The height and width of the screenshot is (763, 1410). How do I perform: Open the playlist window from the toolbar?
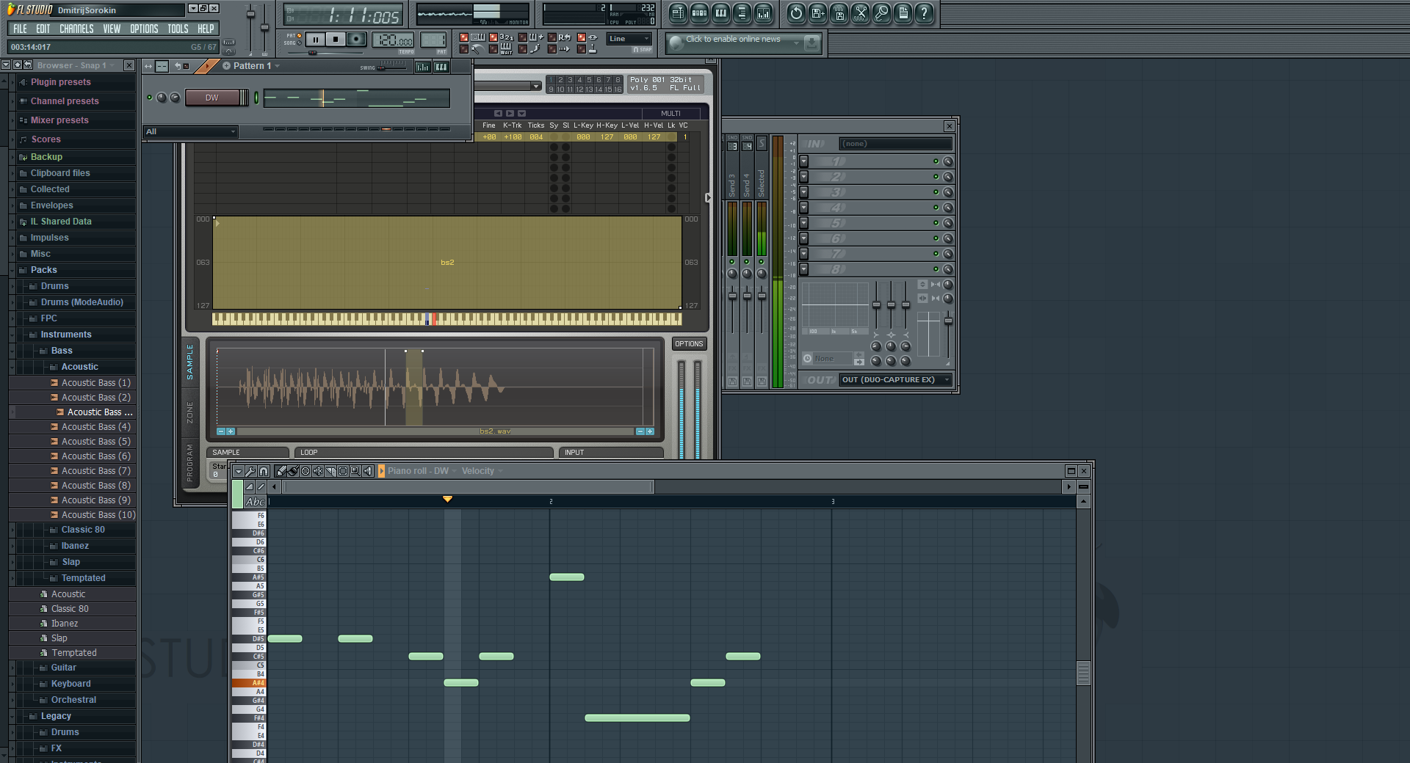[x=678, y=12]
